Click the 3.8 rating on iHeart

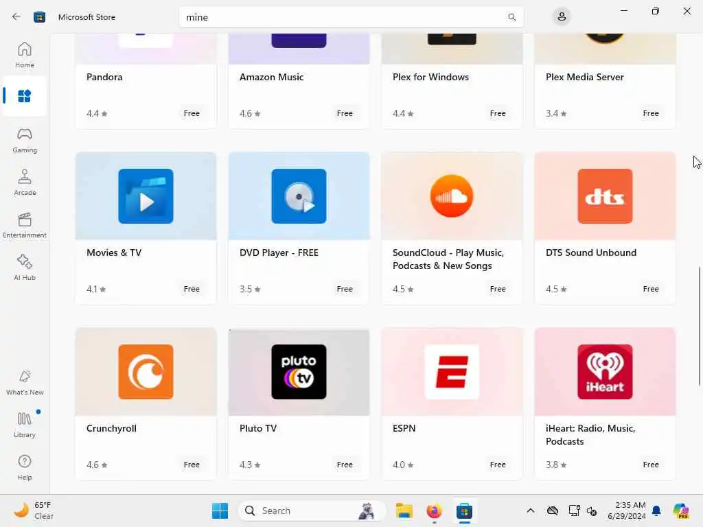pos(556,465)
